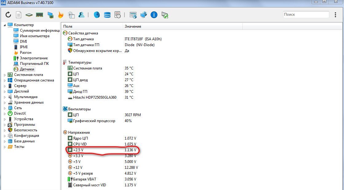Click the CPU chip toolbar icon
This screenshot has width=344, height=190.
pos(29,15)
